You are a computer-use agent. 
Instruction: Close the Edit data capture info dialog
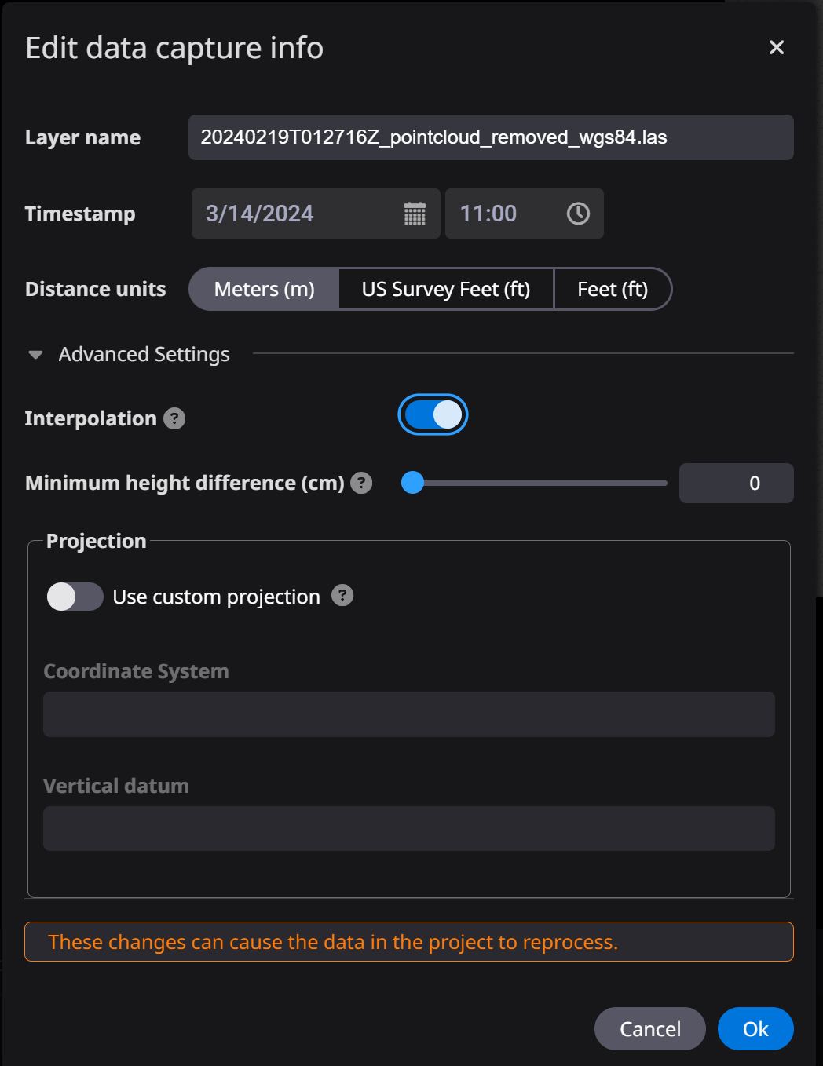point(777,48)
